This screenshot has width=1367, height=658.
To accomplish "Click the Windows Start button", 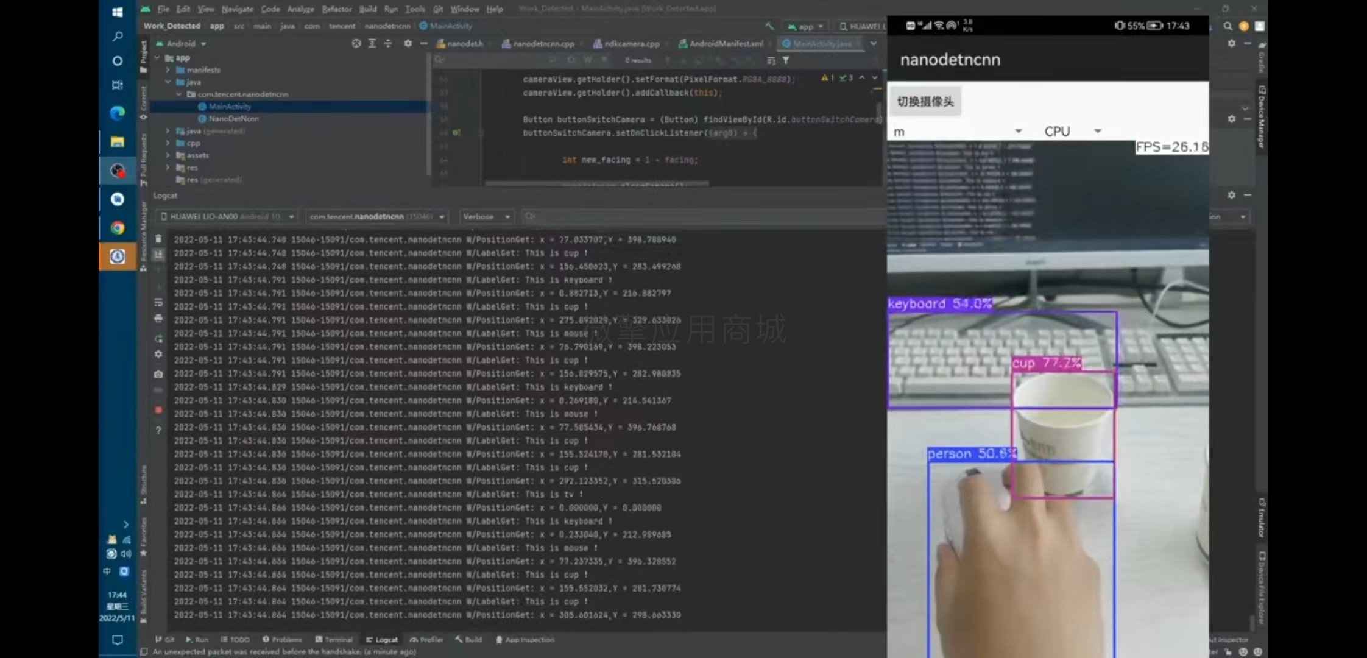I will (118, 12).
